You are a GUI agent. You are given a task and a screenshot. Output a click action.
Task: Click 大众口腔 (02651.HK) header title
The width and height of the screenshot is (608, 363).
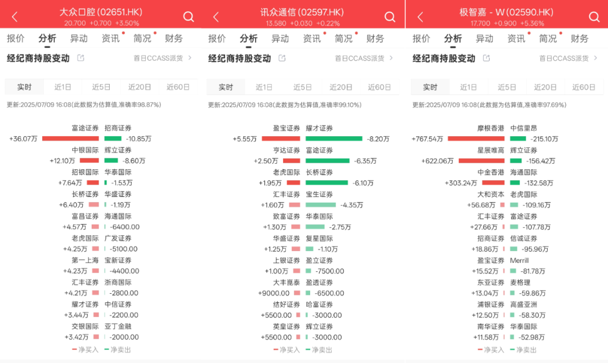point(101,12)
